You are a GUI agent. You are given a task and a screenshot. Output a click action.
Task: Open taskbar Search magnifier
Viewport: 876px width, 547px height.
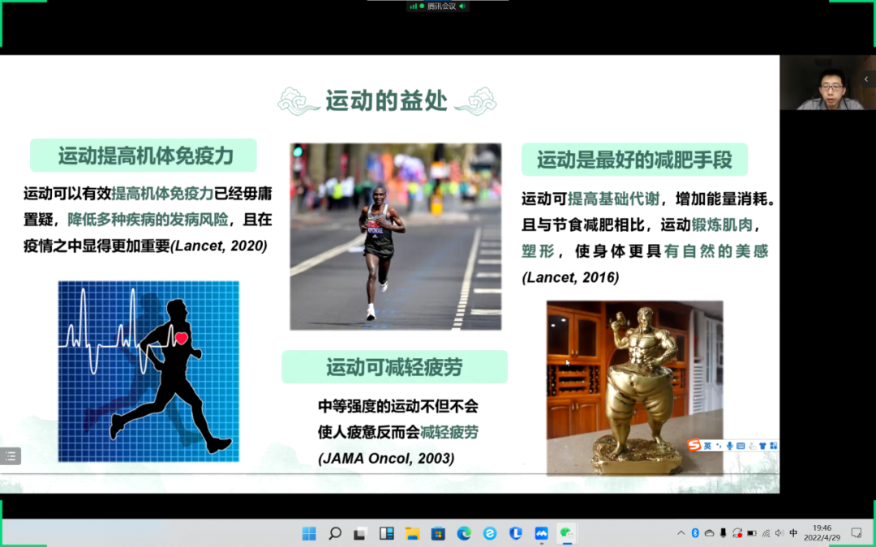point(335,533)
